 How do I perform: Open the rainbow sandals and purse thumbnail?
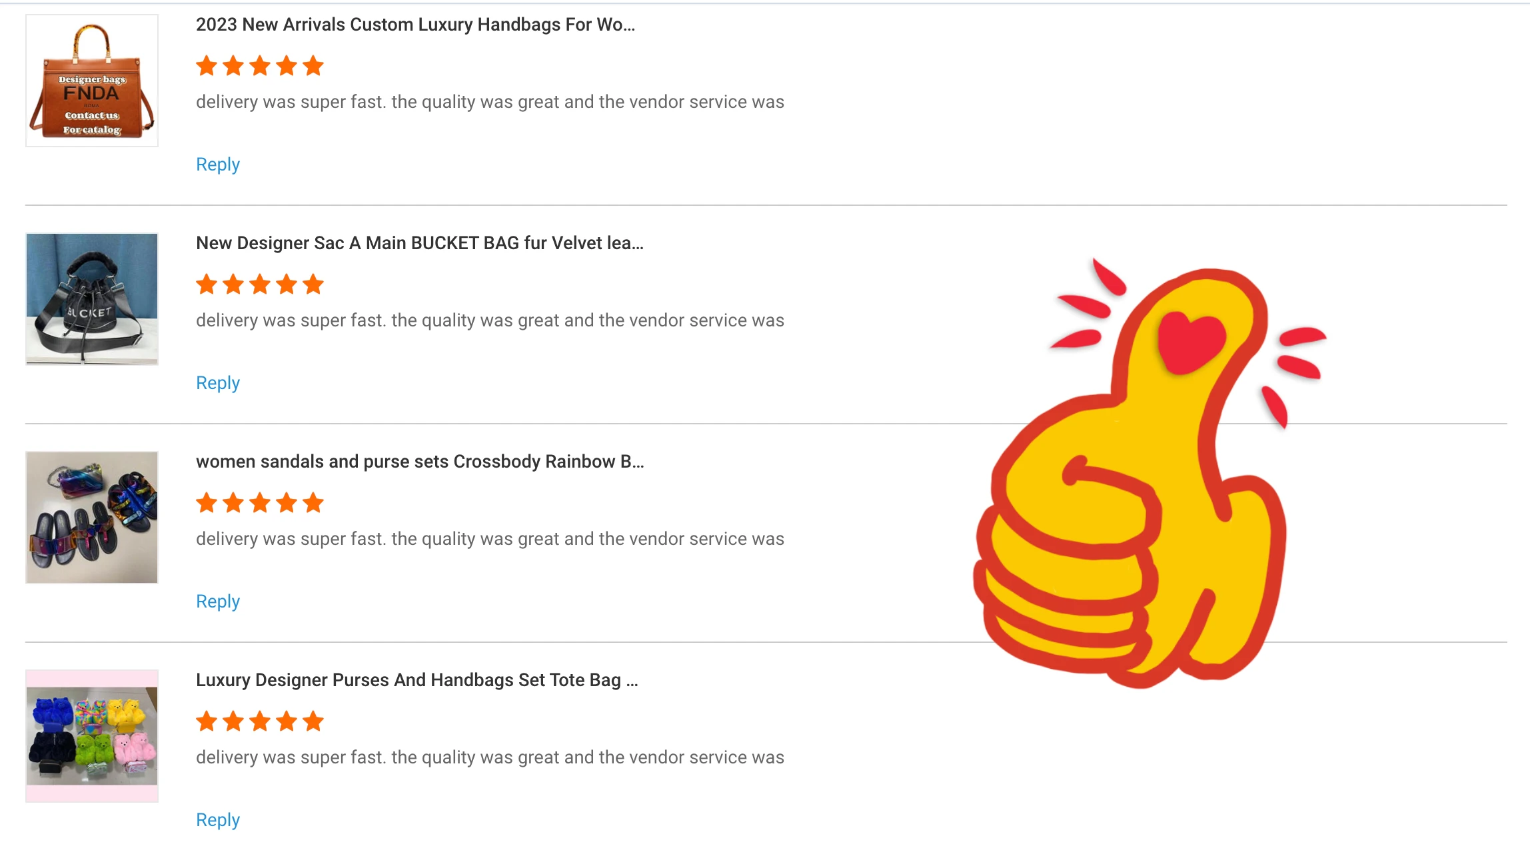click(x=92, y=518)
